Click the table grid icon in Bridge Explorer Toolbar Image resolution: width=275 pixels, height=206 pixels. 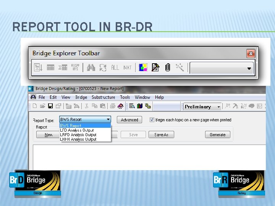(50, 68)
